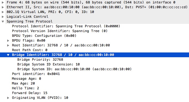Select the Bridge Priority 32768 line

point(40,60)
